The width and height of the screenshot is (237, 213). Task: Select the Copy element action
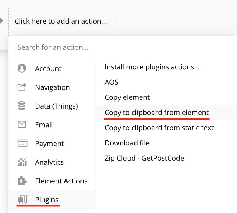(127, 97)
